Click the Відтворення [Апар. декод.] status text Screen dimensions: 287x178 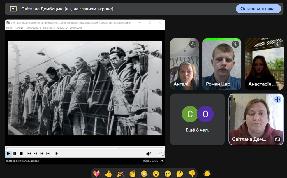[x=22, y=161]
